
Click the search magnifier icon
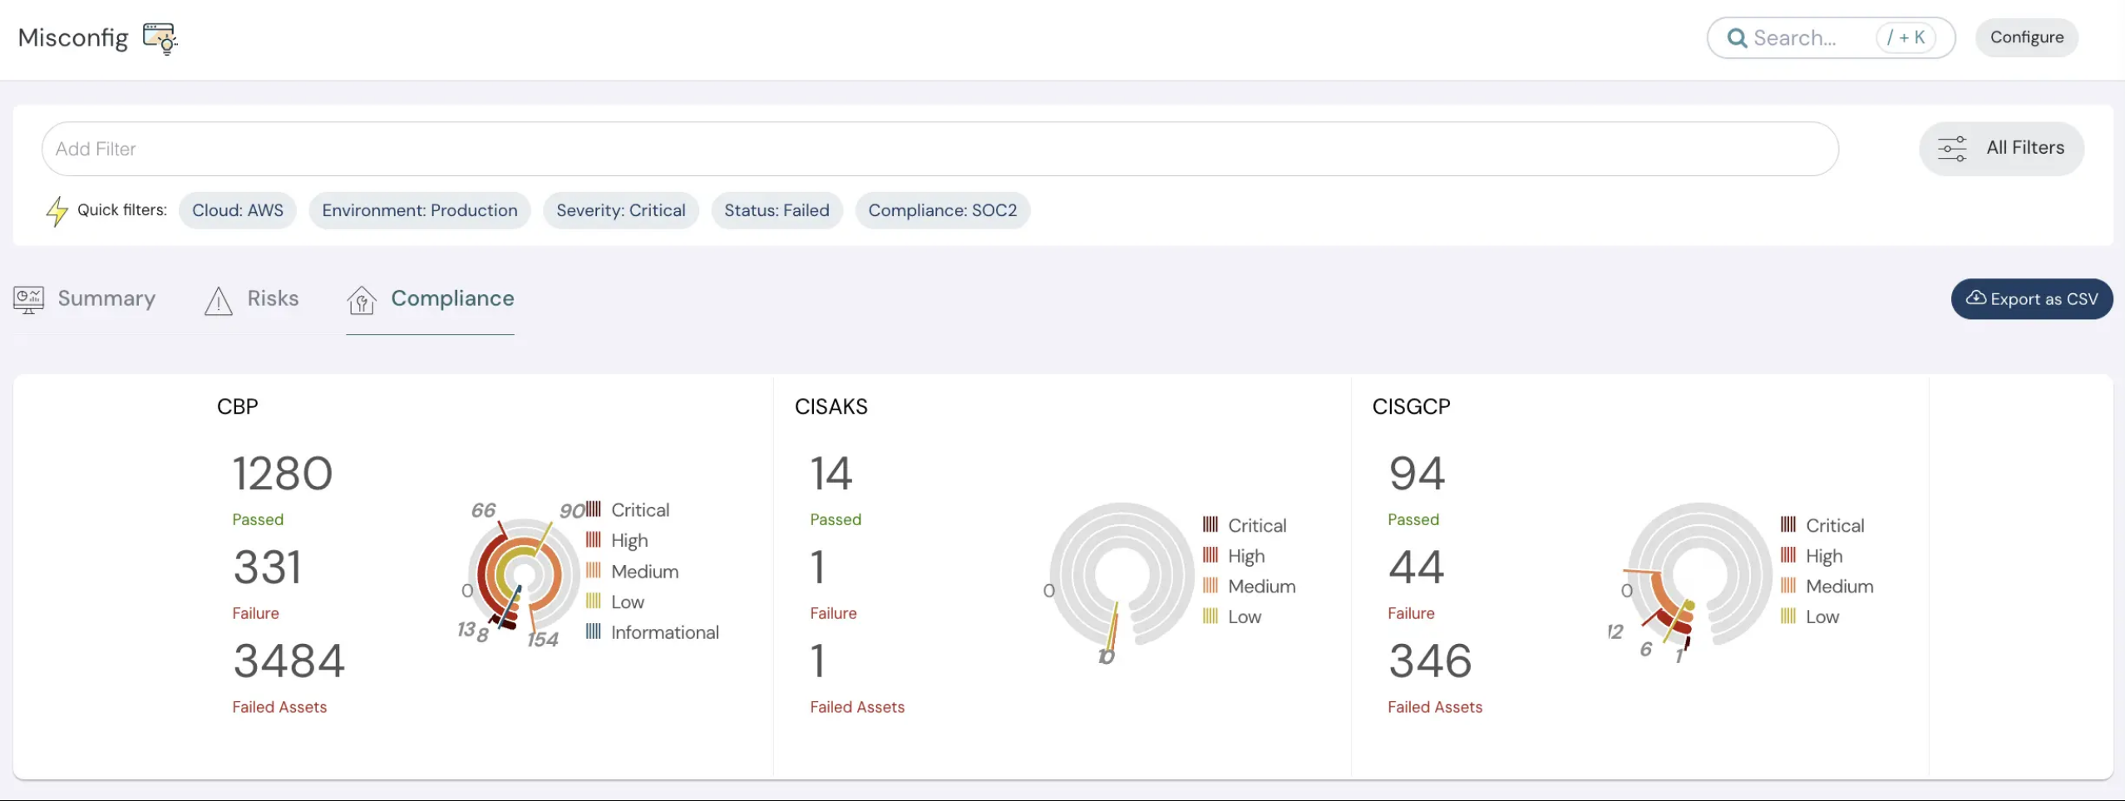(x=1737, y=38)
